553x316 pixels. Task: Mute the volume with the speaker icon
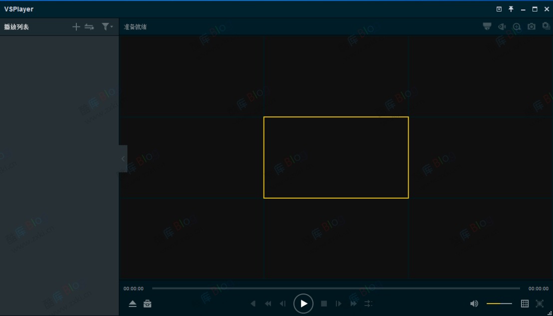474,304
